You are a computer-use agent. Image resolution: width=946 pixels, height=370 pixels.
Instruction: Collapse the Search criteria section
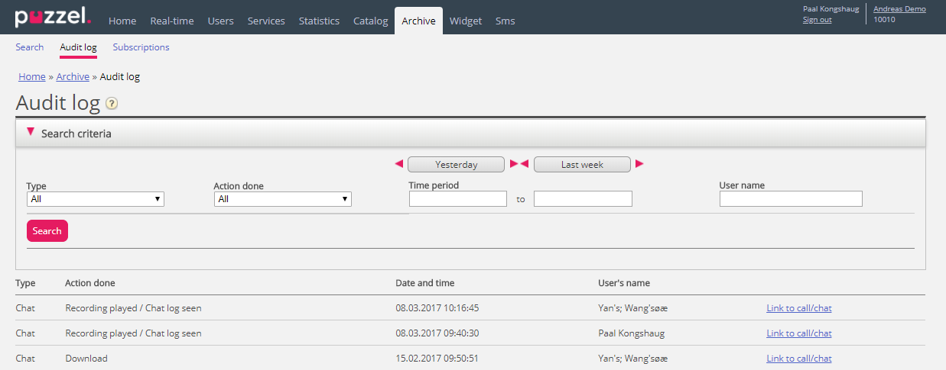point(31,133)
